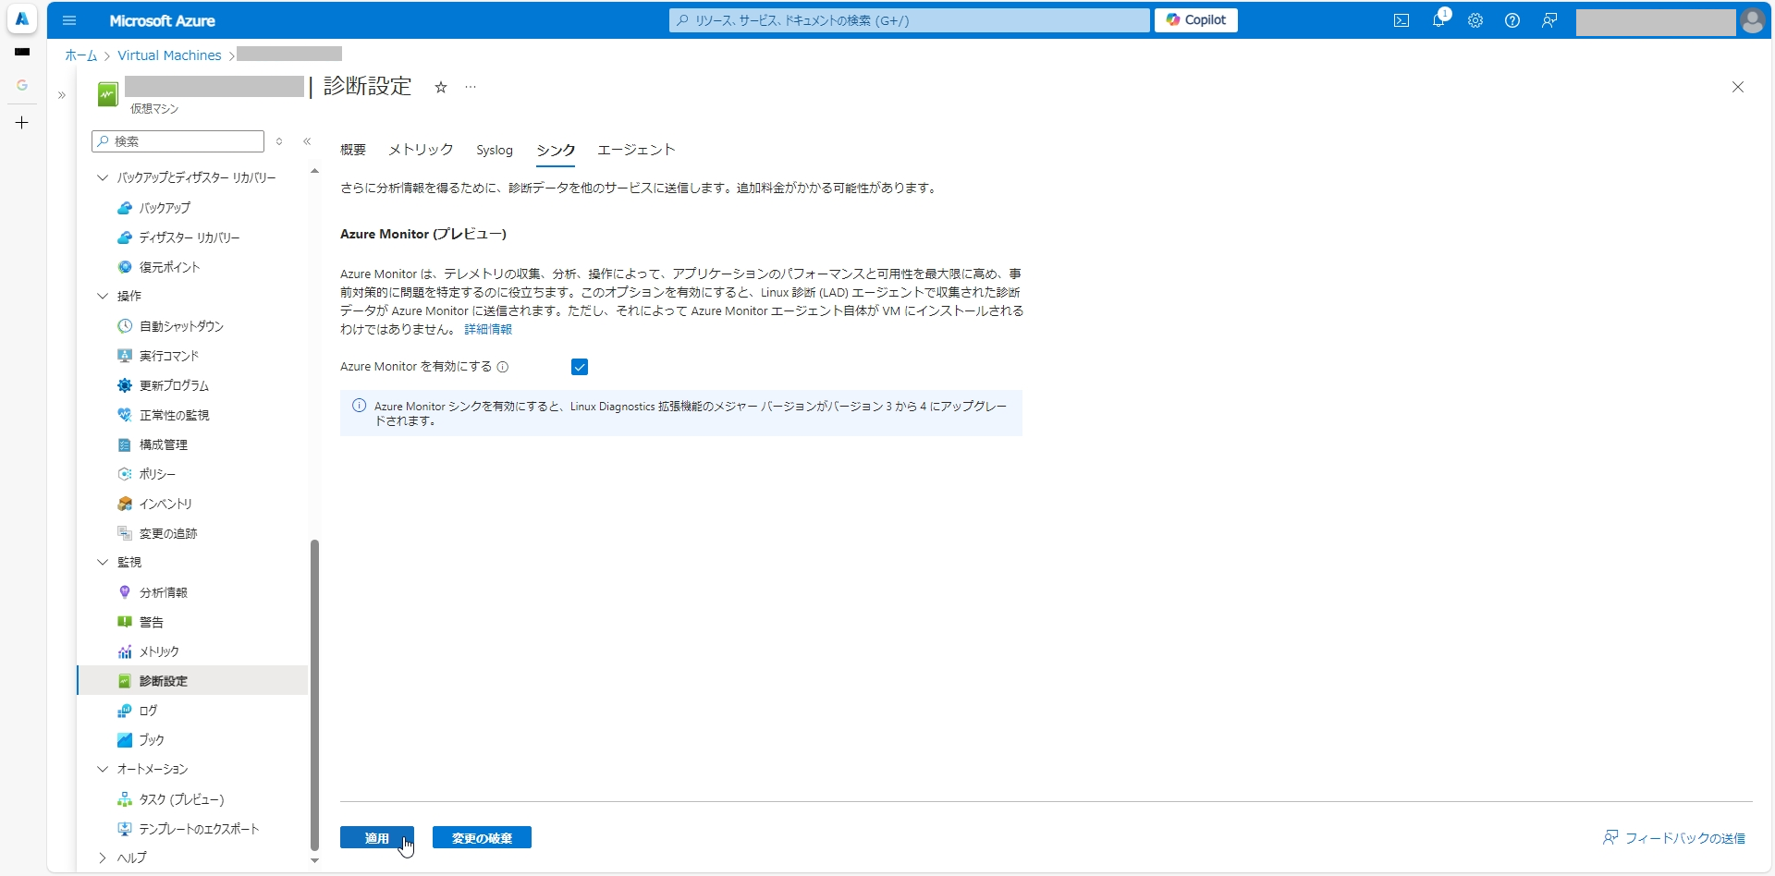Screen dimensions: 1775x876
Task: Click the feedback icon in top bar
Action: 1549,20
